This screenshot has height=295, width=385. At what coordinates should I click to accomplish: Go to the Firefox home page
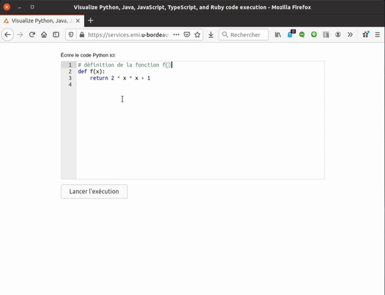tap(44, 35)
